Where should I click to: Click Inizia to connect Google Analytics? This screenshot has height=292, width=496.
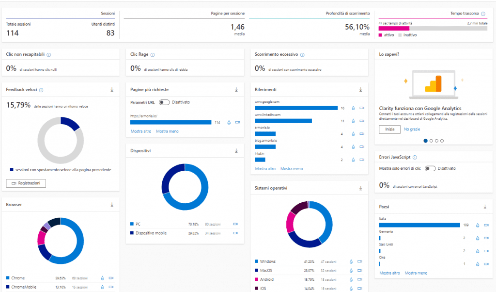(x=389, y=130)
